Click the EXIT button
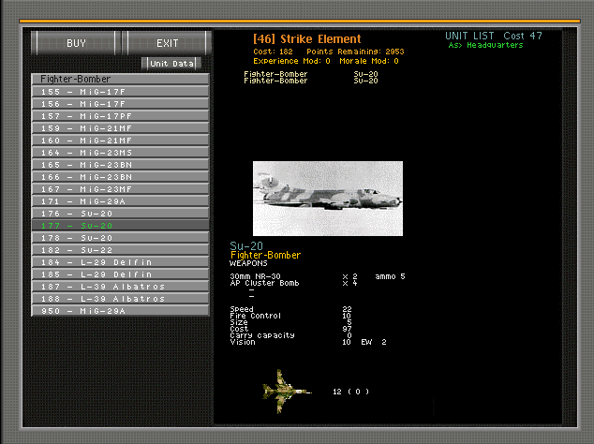 click(x=168, y=43)
